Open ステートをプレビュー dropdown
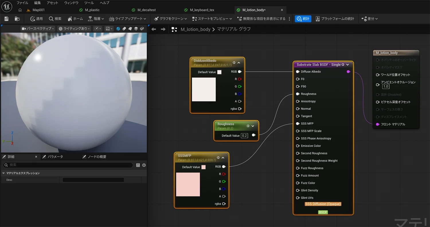The image size is (430, 227). pyautogui.click(x=212, y=19)
